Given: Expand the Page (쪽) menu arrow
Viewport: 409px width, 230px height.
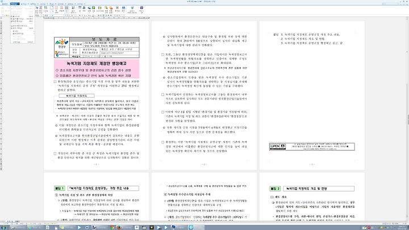Looking at the screenshot, I should pos(56,4).
